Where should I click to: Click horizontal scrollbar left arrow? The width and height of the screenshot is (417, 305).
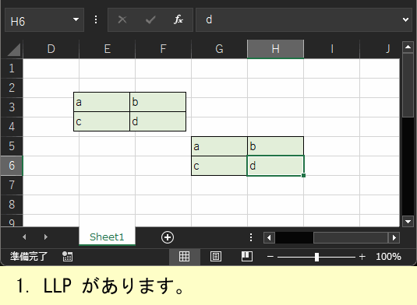[x=269, y=237]
